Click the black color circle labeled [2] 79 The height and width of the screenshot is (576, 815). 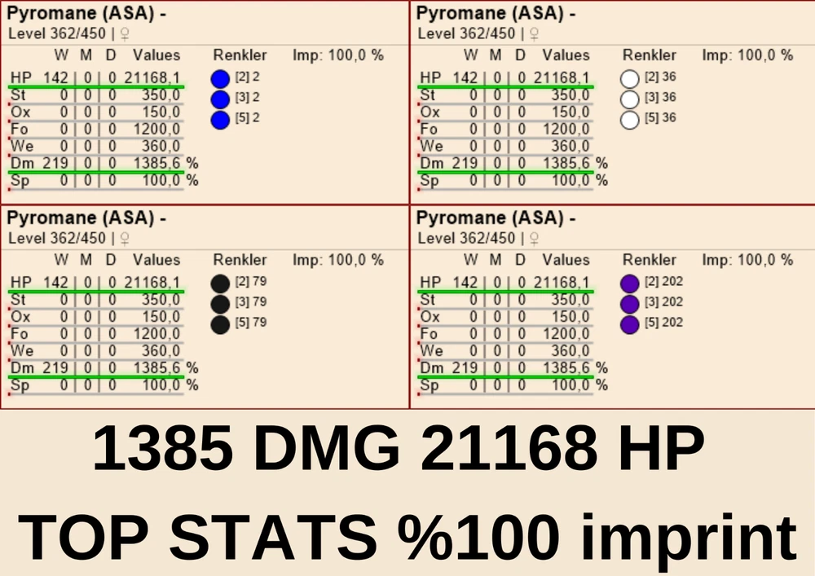220,284
